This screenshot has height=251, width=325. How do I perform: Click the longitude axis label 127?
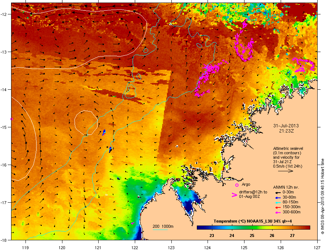point(317,248)
